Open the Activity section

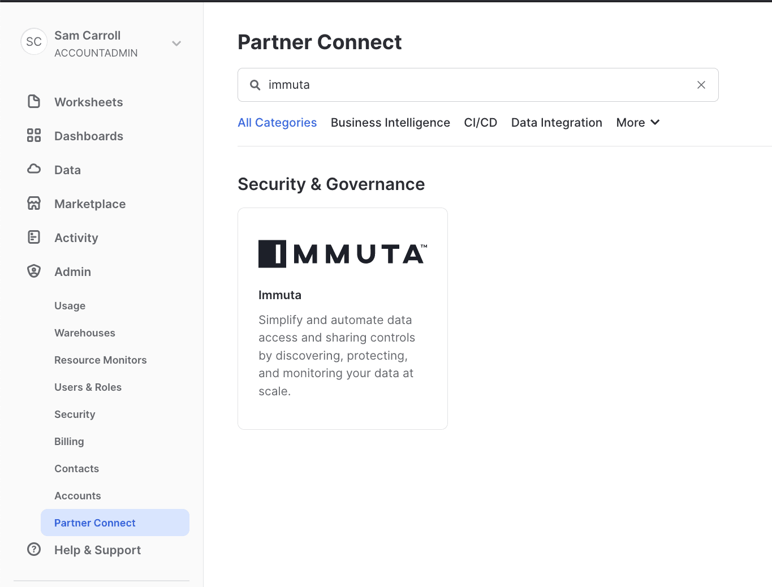point(76,238)
